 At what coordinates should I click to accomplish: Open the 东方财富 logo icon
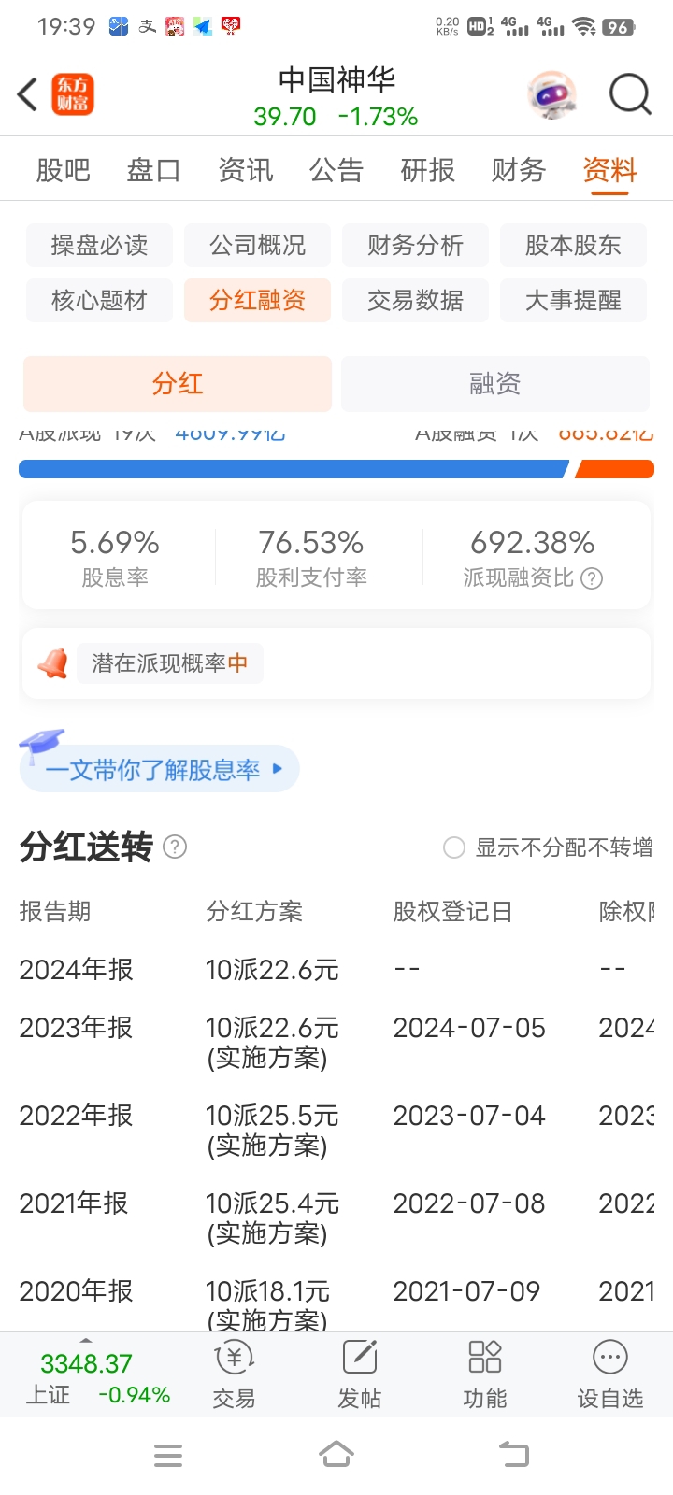[72, 94]
